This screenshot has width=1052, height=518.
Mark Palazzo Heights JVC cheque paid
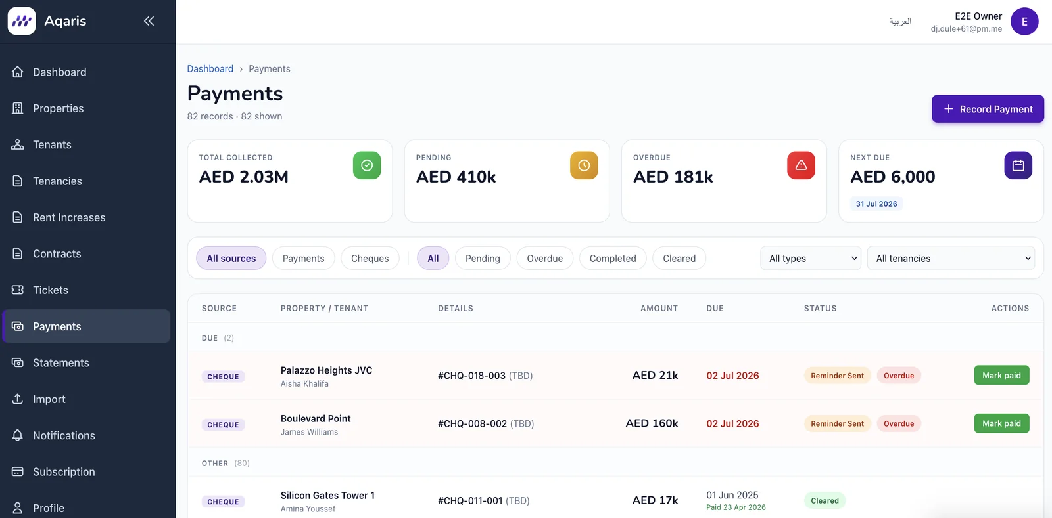pos(1001,375)
